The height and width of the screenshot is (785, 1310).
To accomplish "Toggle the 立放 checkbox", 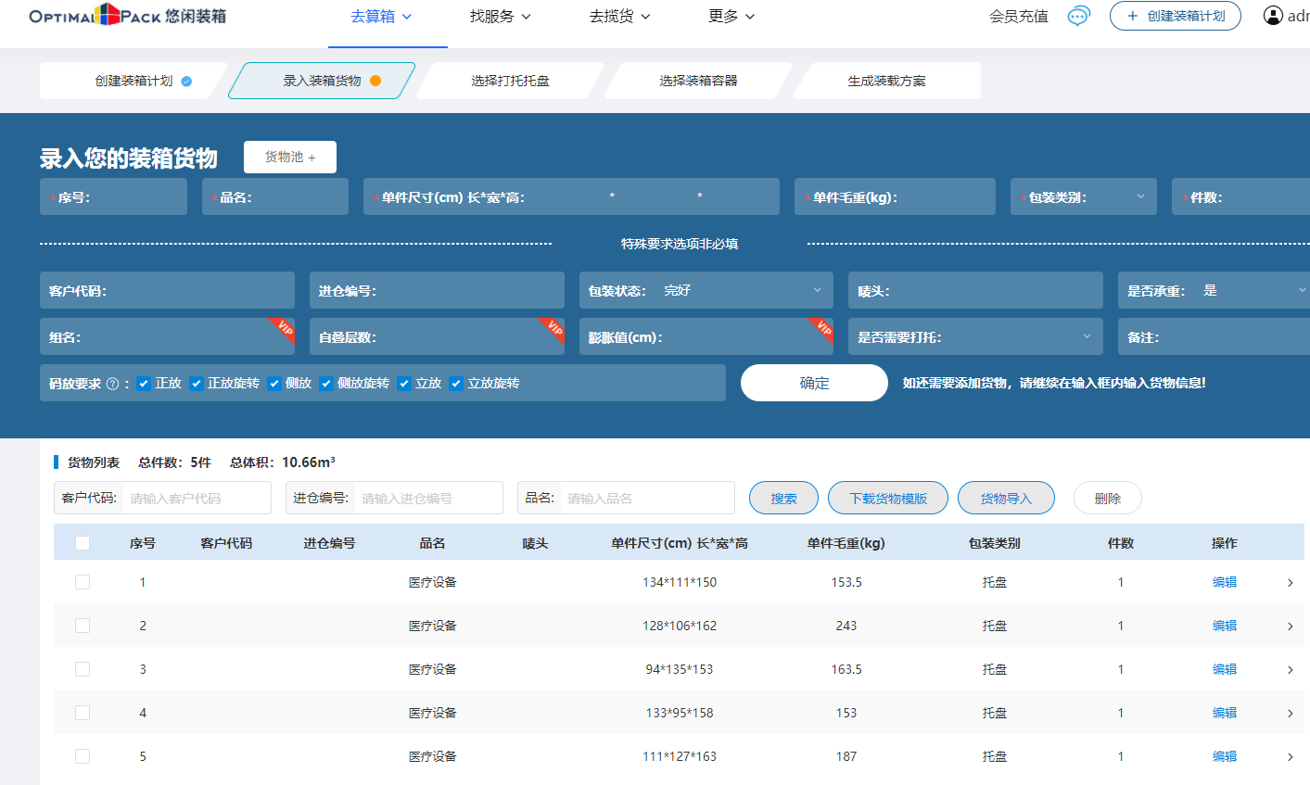I will 404,384.
